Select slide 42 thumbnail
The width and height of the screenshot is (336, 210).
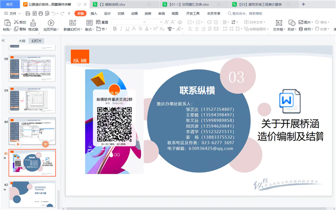click(32, 194)
